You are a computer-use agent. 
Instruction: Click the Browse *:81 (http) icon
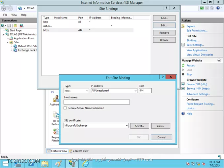[x=183, y=84]
